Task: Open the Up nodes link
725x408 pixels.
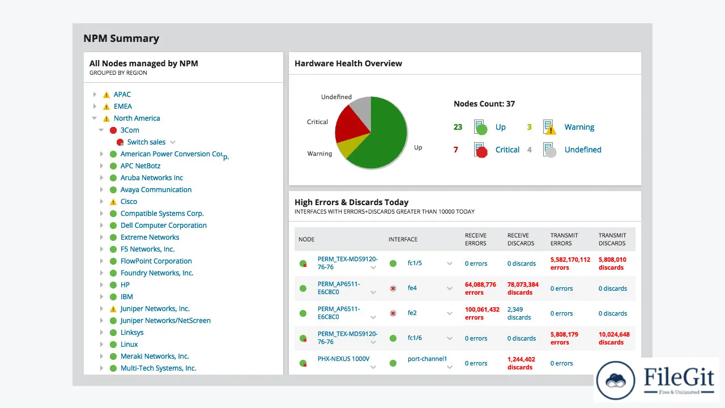Action: [x=501, y=127]
